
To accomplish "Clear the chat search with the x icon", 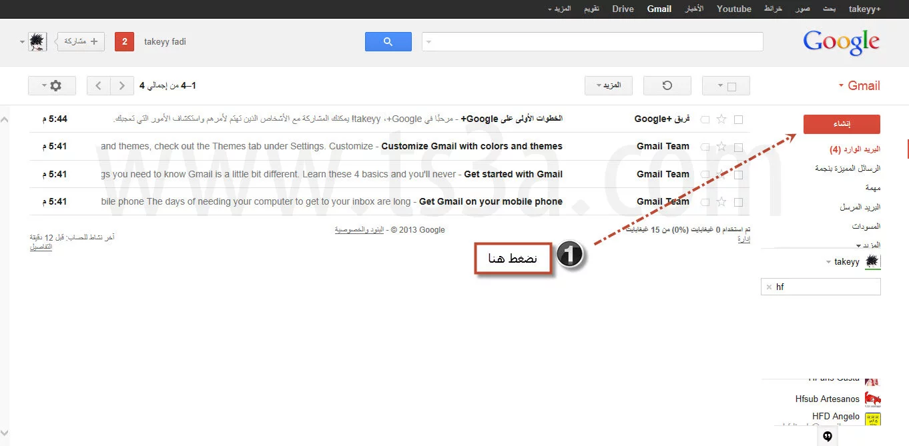I will tap(769, 287).
